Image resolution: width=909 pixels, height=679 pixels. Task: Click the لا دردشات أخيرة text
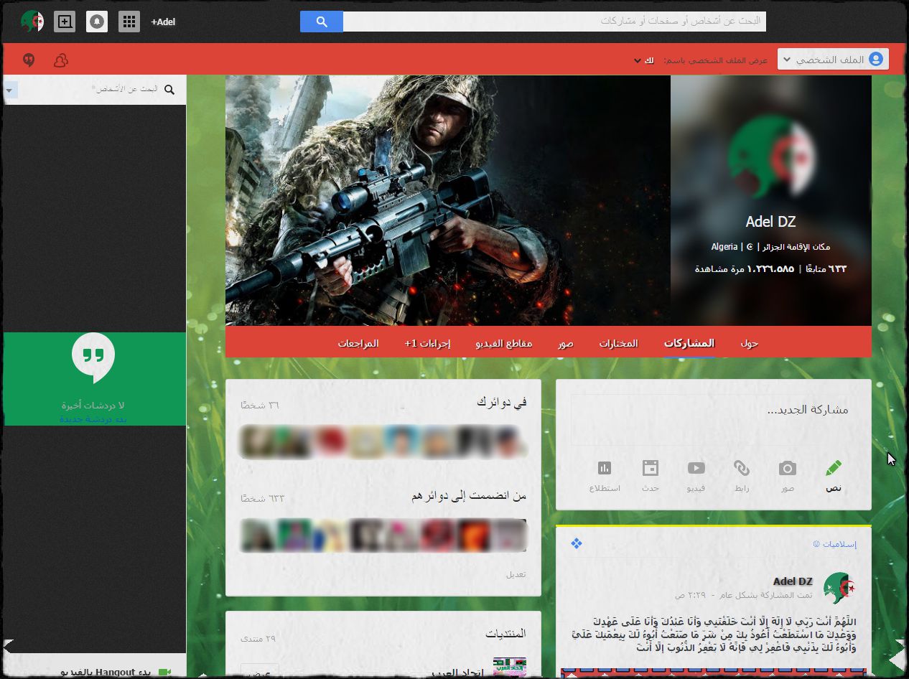(x=93, y=406)
